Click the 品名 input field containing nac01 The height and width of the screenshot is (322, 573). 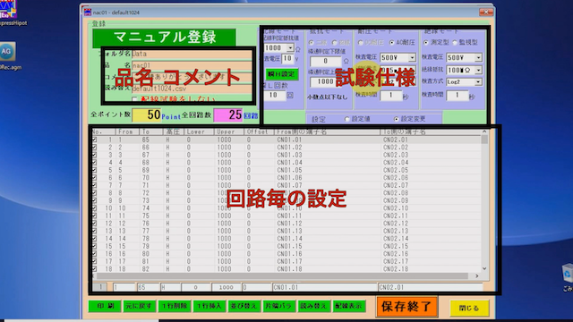tap(192, 65)
